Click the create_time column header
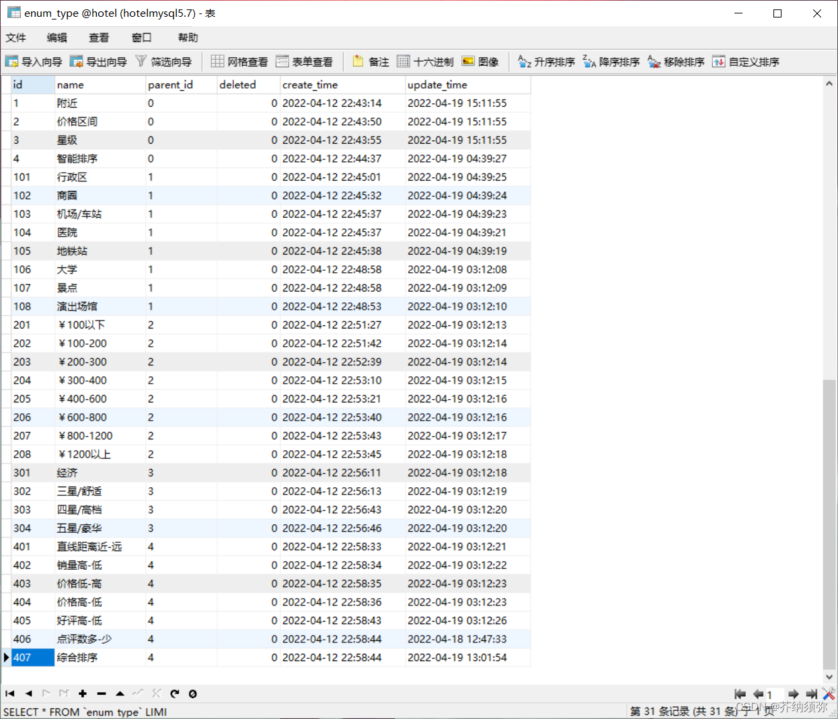The height and width of the screenshot is (719, 838). (343, 85)
